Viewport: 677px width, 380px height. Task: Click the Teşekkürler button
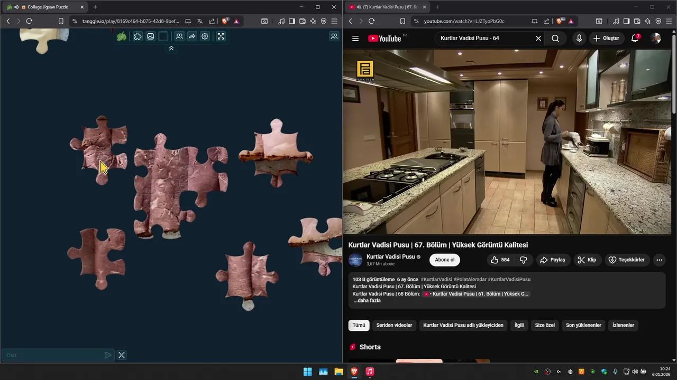click(627, 260)
